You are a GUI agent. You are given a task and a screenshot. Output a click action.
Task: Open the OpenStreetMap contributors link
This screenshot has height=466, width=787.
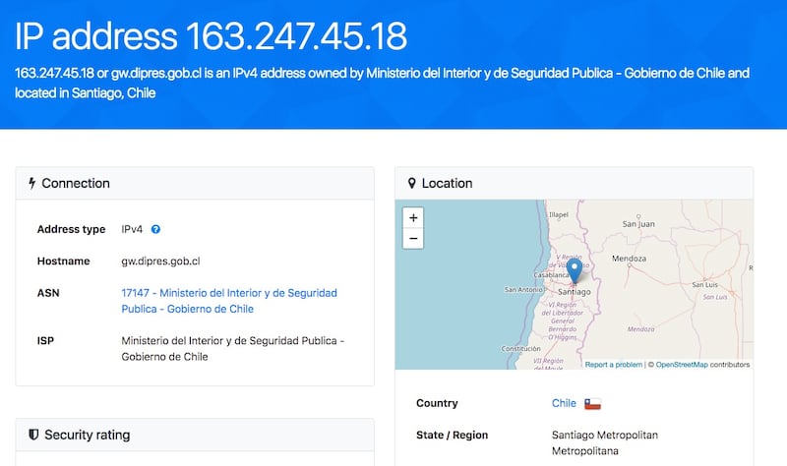[x=682, y=365]
